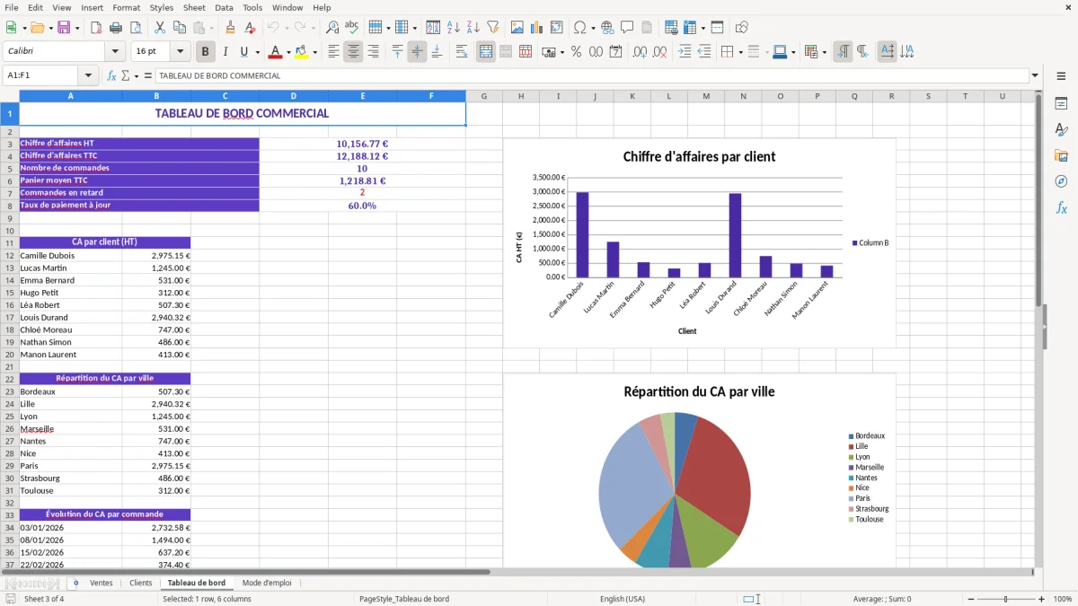Open the font size dropdown list
This screenshot has width=1078, height=606.
(x=180, y=52)
